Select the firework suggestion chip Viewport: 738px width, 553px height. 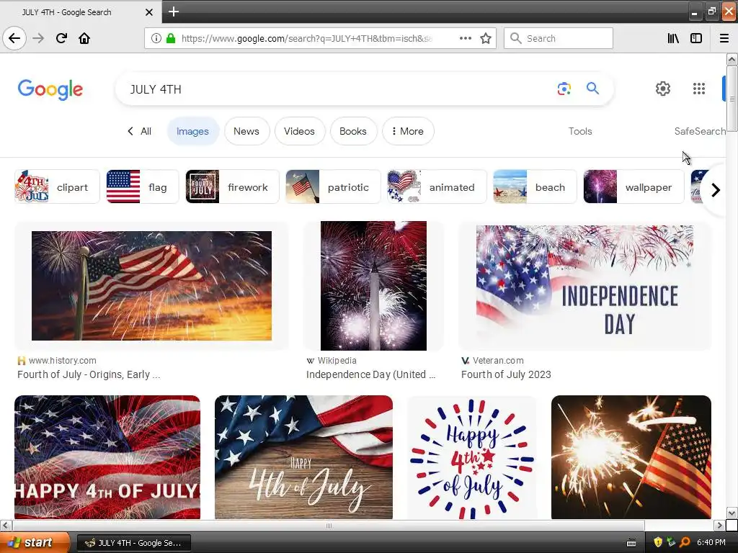coord(232,186)
